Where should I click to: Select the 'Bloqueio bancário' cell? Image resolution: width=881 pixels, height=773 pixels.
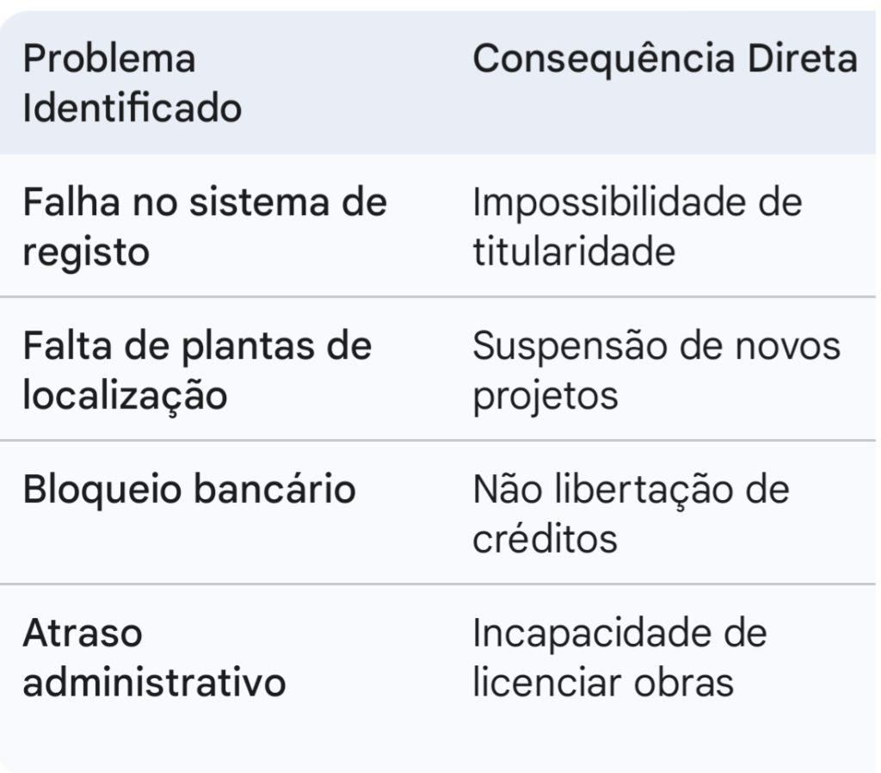[188, 489]
